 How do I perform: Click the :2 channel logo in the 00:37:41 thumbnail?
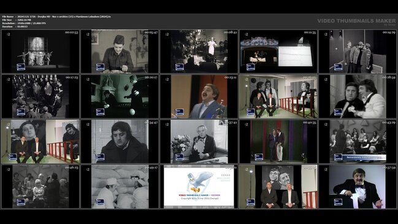(x=167, y=125)
